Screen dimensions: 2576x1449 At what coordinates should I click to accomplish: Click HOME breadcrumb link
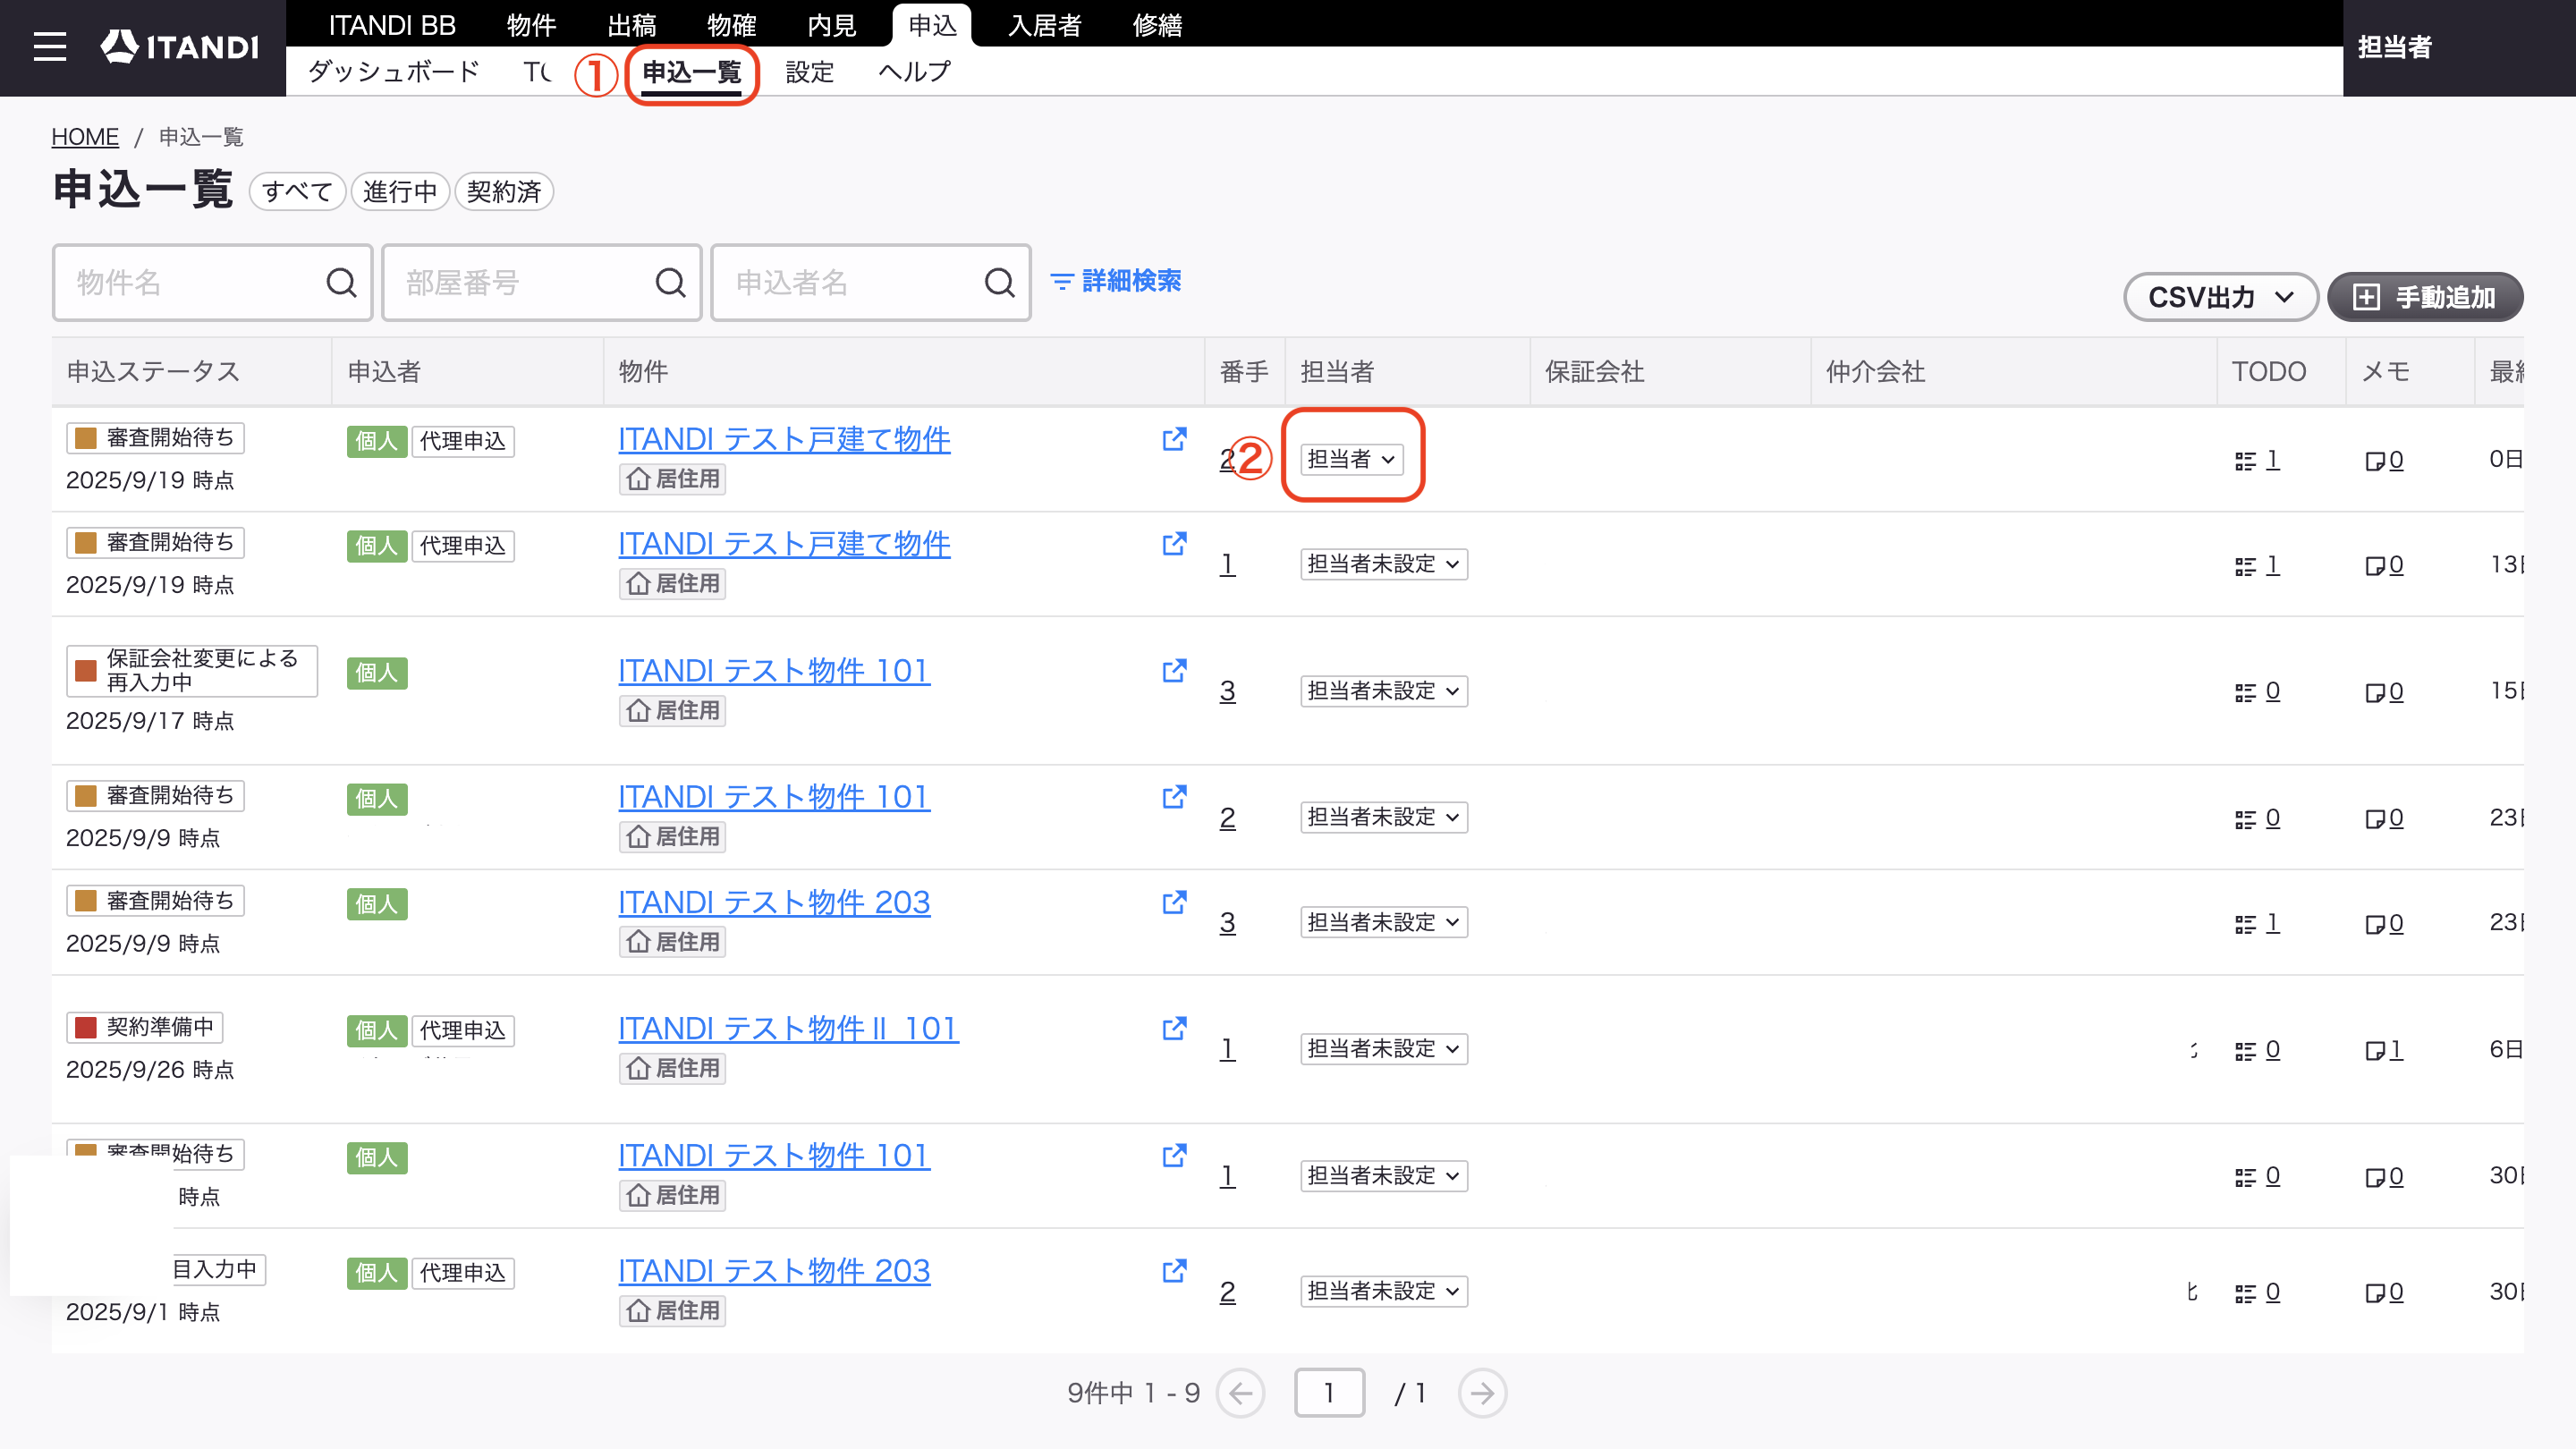click(x=85, y=137)
